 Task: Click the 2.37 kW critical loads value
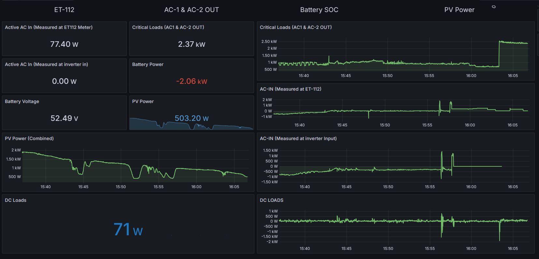[x=191, y=44]
